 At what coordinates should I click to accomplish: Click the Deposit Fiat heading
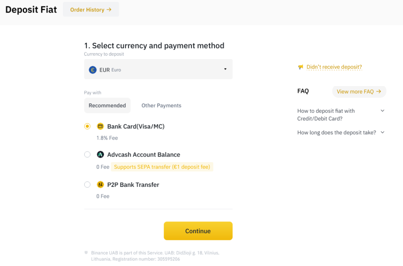click(x=31, y=9)
